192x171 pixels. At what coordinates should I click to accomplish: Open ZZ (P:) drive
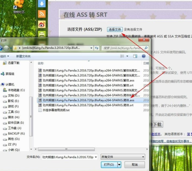10,144
